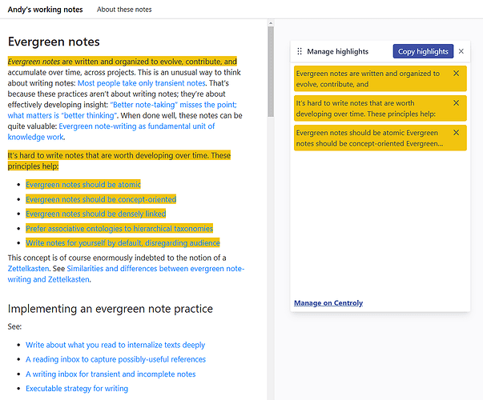Click the Copy highlights button

(423, 51)
